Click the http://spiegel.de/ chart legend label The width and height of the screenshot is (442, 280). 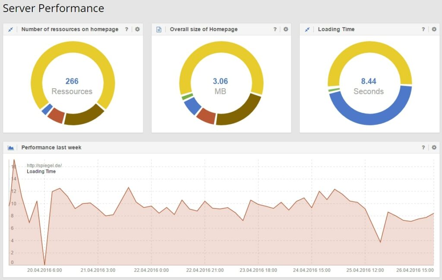click(x=44, y=165)
